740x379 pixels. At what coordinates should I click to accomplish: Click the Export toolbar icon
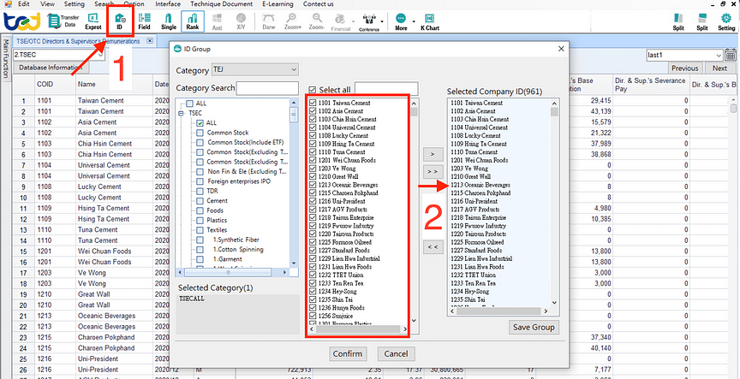pyautogui.click(x=92, y=21)
